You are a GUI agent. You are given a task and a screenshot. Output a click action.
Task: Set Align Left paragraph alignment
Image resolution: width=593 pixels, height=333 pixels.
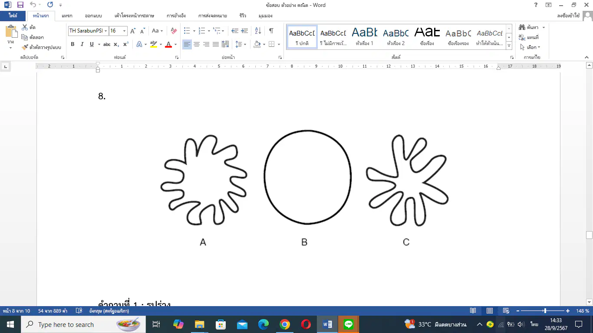point(187,44)
